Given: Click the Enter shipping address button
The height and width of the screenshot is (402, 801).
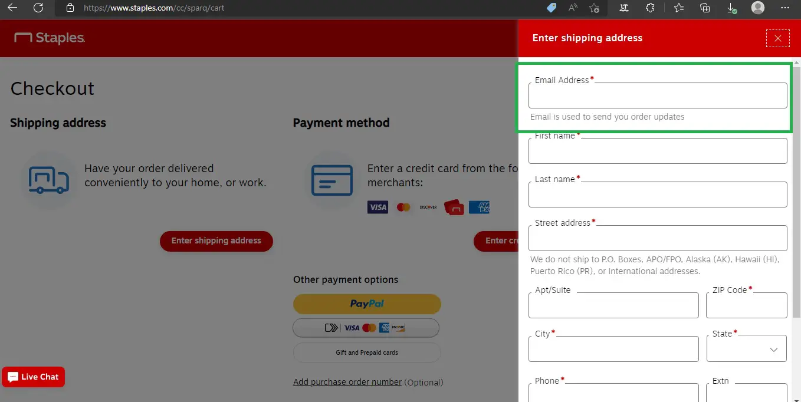Looking at the screenshot, I should pyautogui.click(x=216, y=241).
